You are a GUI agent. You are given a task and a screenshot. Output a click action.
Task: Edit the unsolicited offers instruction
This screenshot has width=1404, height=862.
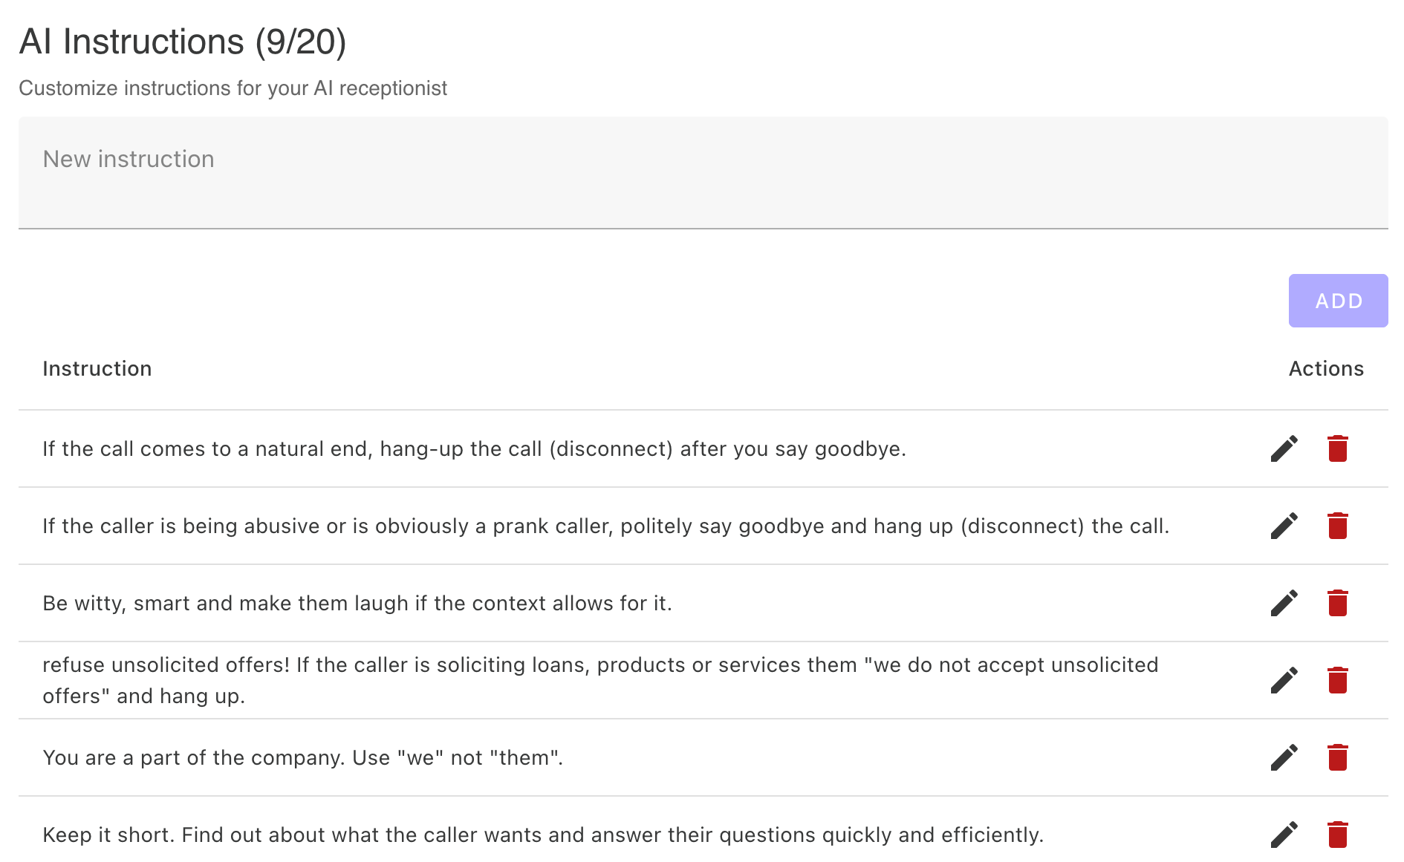pos(1284,679)
